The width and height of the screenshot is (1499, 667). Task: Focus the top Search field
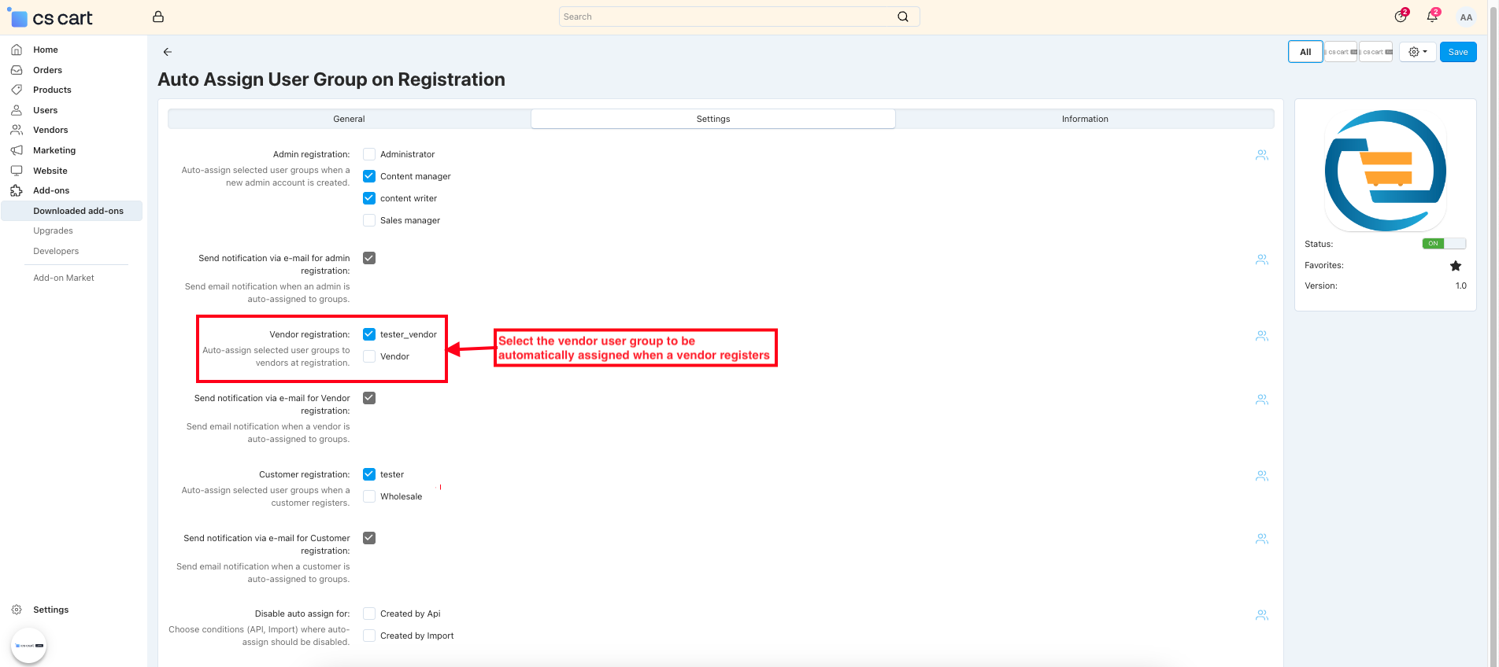pyautogui.click(x=728, y=17)
